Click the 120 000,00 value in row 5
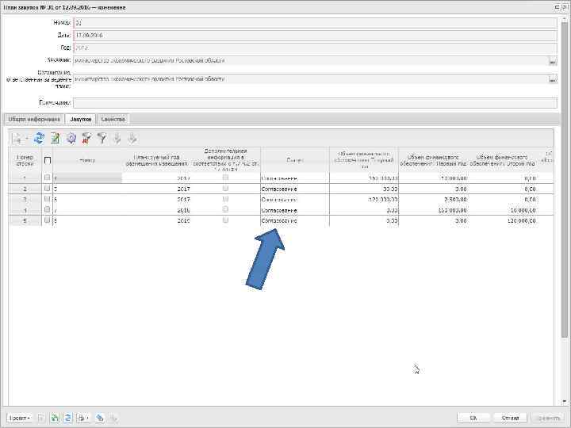571x428 pixels. 521,220
